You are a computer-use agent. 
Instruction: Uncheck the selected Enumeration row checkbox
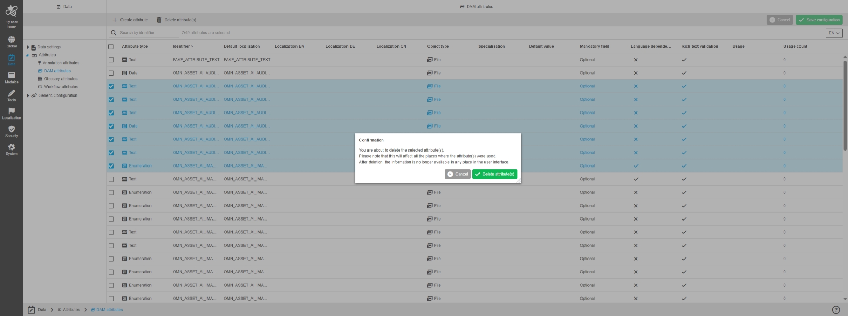111,166
